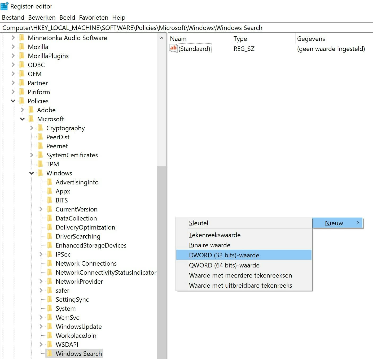Choose Sleutel in the Nieuw submenu
The height and width of the screenshot is (359, 373).
click(x=244, y=223)
